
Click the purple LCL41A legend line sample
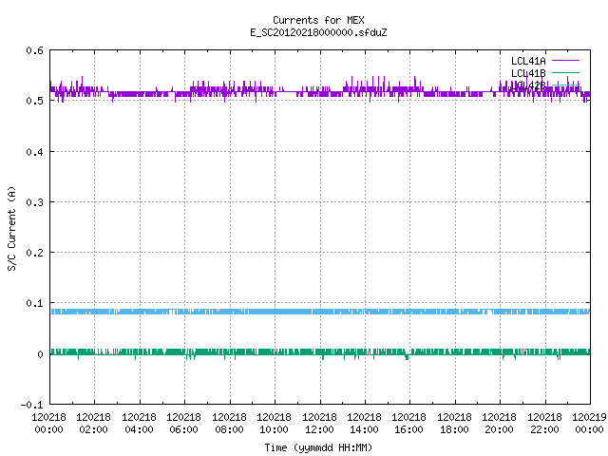(565, 61)
